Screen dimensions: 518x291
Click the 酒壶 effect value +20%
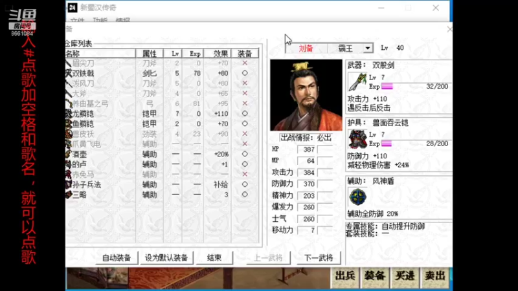coord(221,154)
